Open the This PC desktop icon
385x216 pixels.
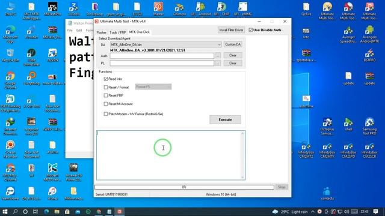tap(10, 9)
